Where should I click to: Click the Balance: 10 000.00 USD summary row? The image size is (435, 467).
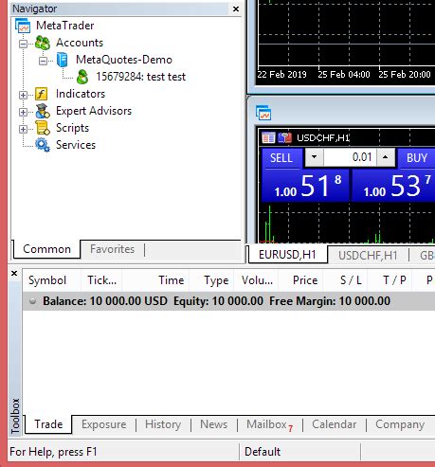pyautogui.click(x=228, y=301)
